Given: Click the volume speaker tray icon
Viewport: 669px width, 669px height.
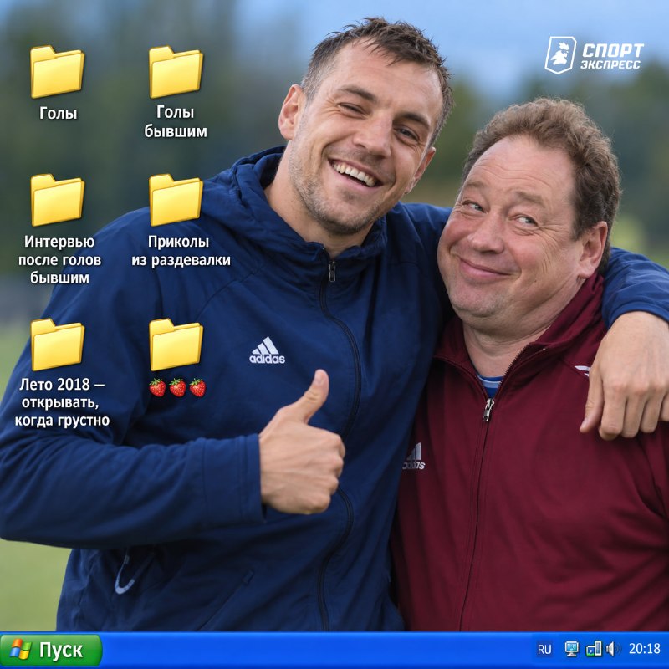Looking at the screenshot, I should pyautogui.click(x=612, y=649).
